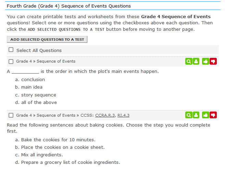Click author profile icon on baking cookies question

[x=196, y=115]
